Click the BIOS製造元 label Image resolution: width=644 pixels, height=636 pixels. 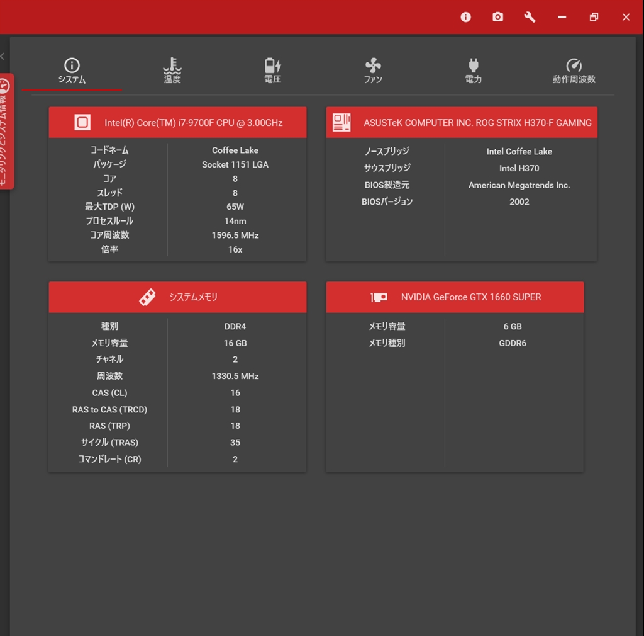[387, 185]
